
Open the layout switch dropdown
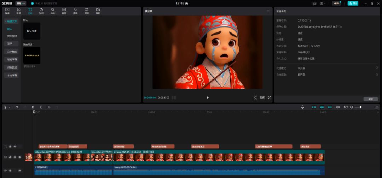pyautogui.click(x=323, y=4)
